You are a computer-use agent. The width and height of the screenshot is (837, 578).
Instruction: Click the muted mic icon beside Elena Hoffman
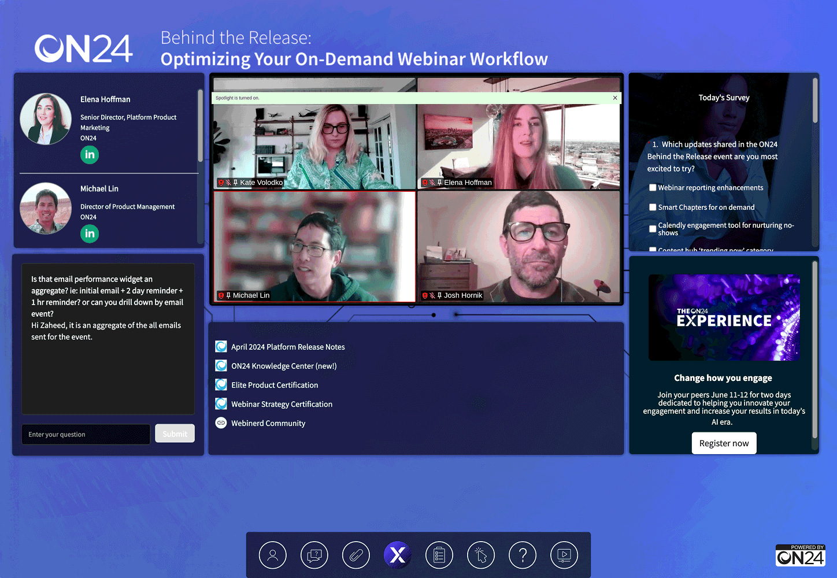point(432,183)
